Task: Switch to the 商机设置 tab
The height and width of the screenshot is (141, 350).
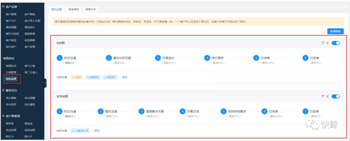Action: (x=56, y=9)
